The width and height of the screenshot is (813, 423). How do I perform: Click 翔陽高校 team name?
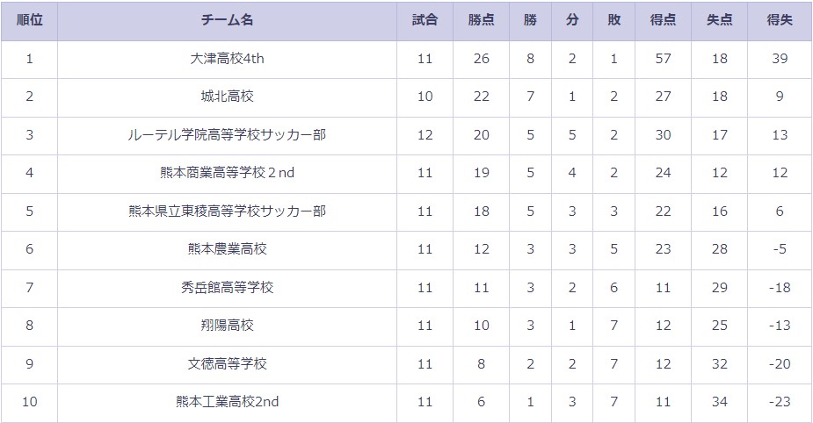pos(227,325)
